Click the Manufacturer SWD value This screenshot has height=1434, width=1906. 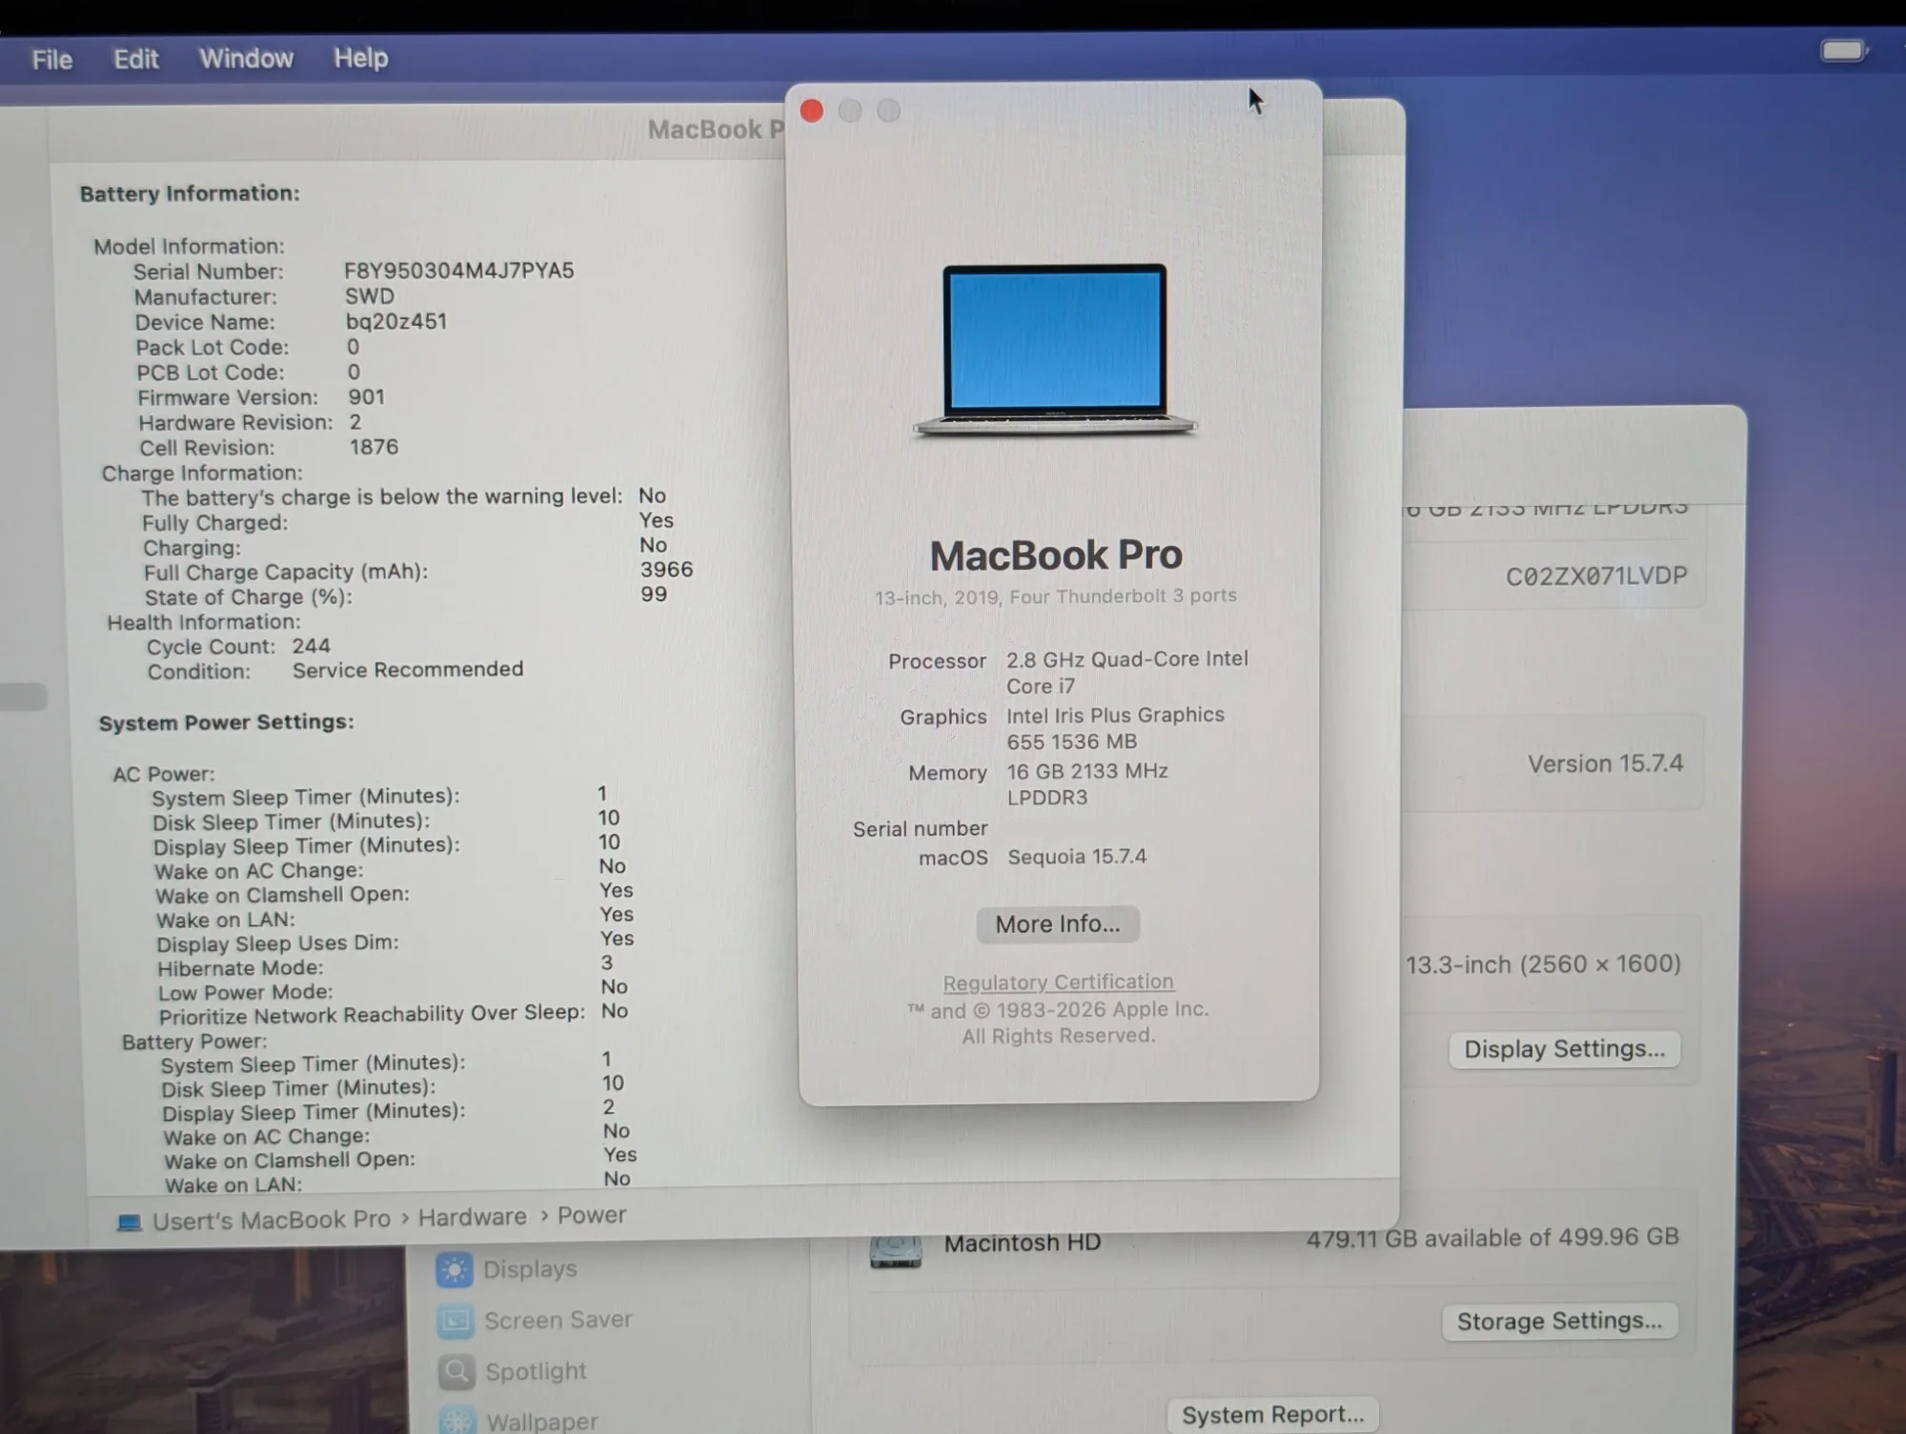(x=370, y=296)
